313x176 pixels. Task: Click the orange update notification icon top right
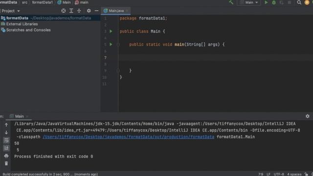click(307, 2)
